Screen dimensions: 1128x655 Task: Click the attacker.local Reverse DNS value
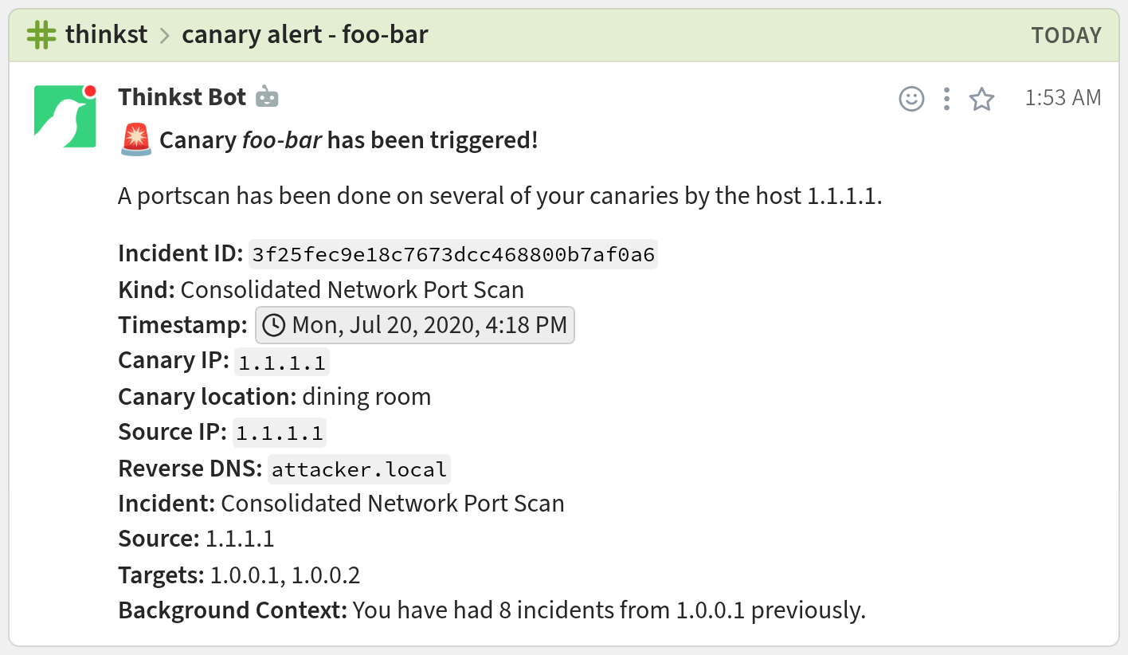(358, 470)
